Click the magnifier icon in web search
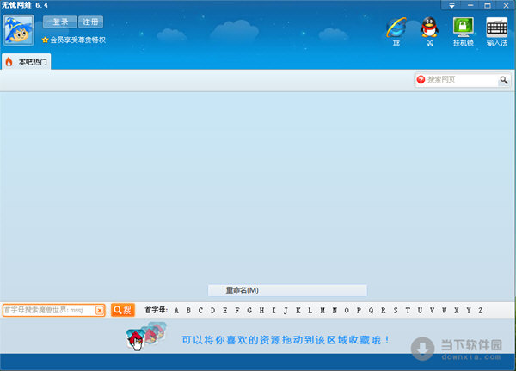 click(x=504, y=80)
